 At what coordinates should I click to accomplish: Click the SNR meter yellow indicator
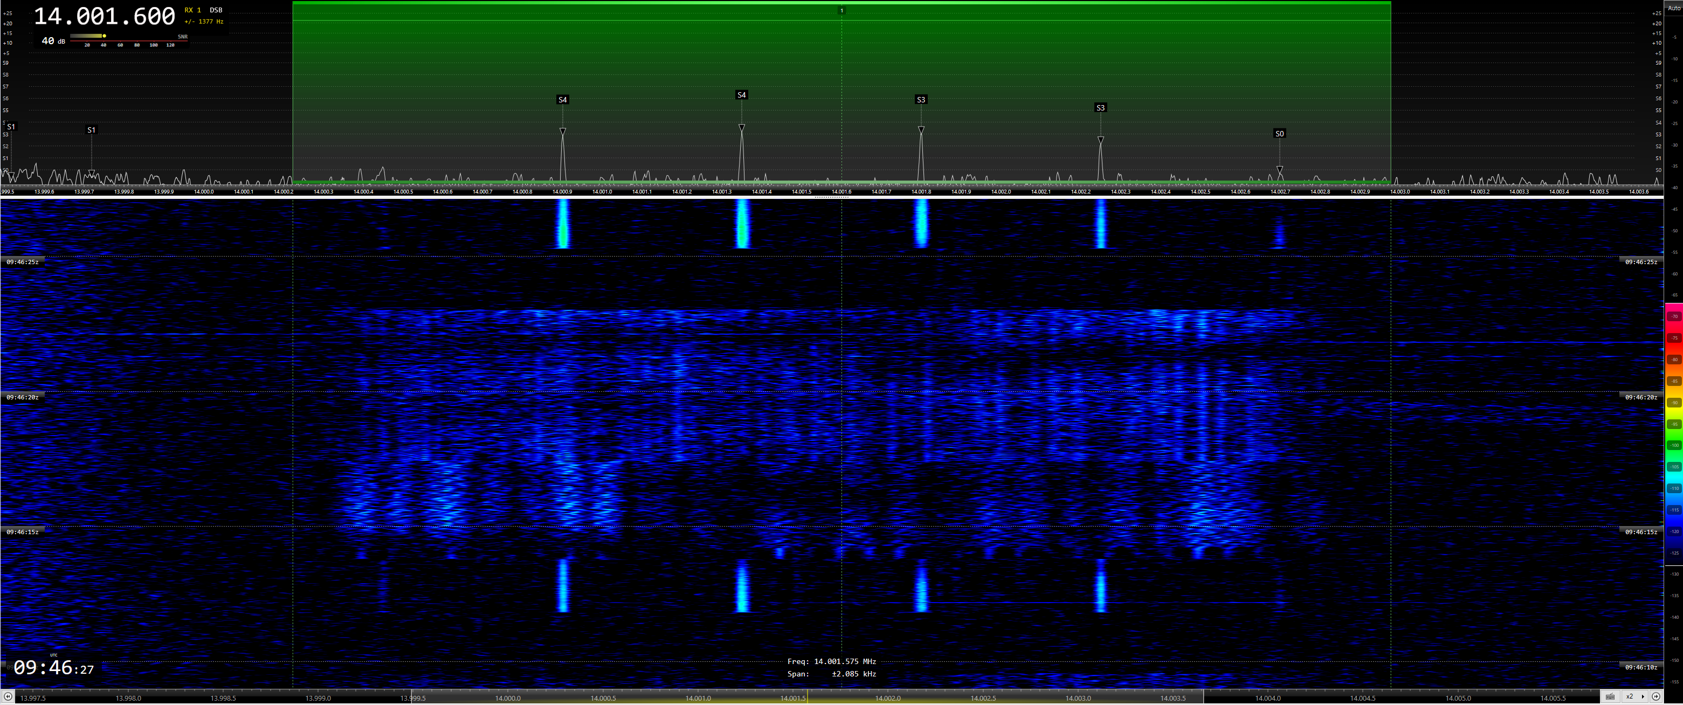[x=104, y=36]
